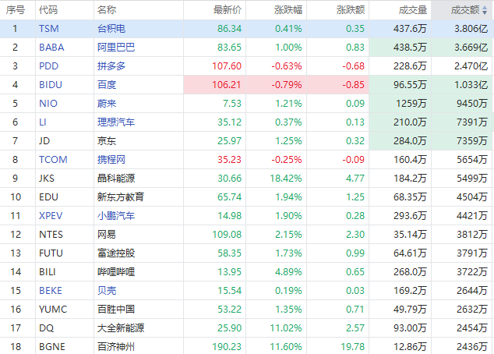The height and width of the screenshot is (354, 494).
Task: Click the 107.60 price of PDD
Action: pos(227,65)
